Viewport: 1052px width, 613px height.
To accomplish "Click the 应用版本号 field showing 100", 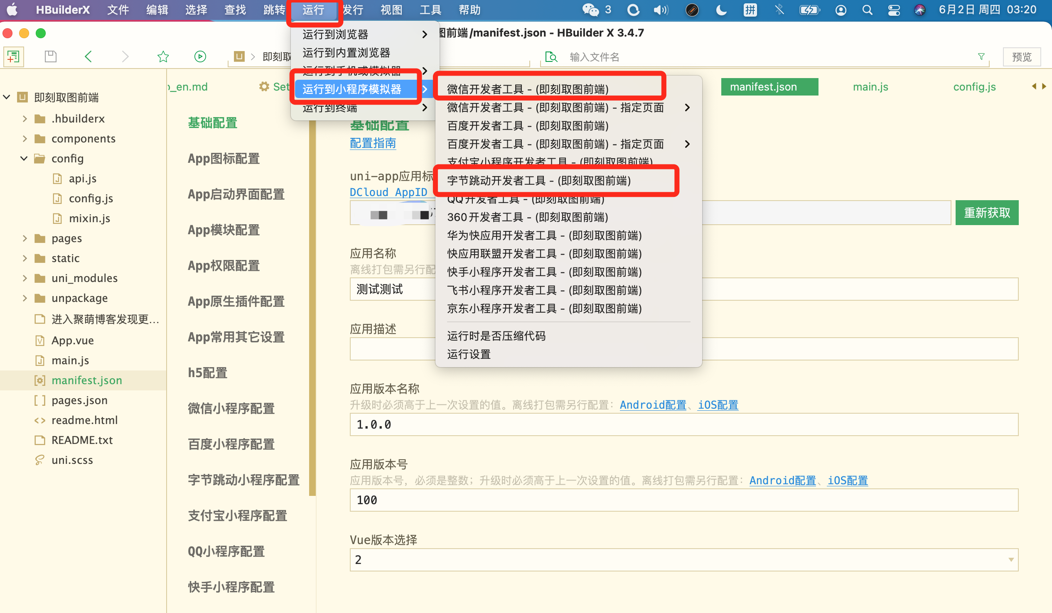I will tap(684, 500).
